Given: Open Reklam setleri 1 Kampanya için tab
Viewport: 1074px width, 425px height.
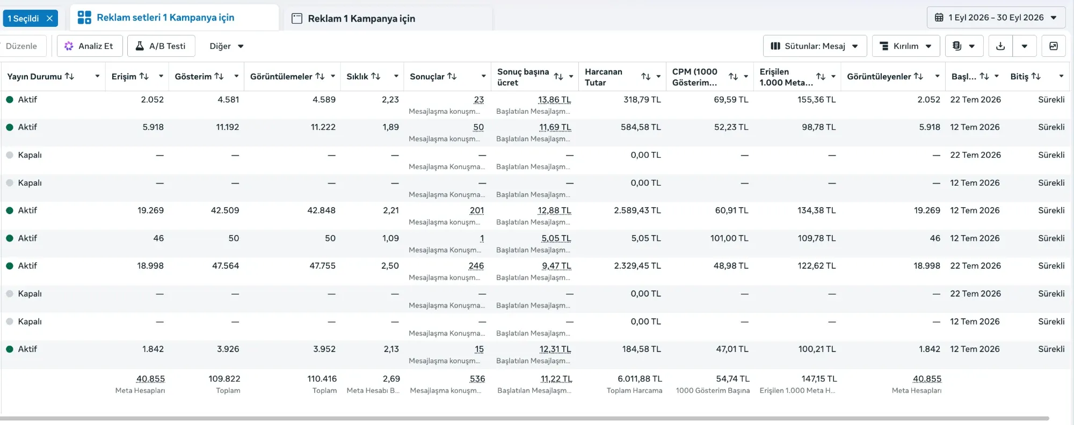Looking at the screenshot, I should pyautogui.click(x=174, y=18).
